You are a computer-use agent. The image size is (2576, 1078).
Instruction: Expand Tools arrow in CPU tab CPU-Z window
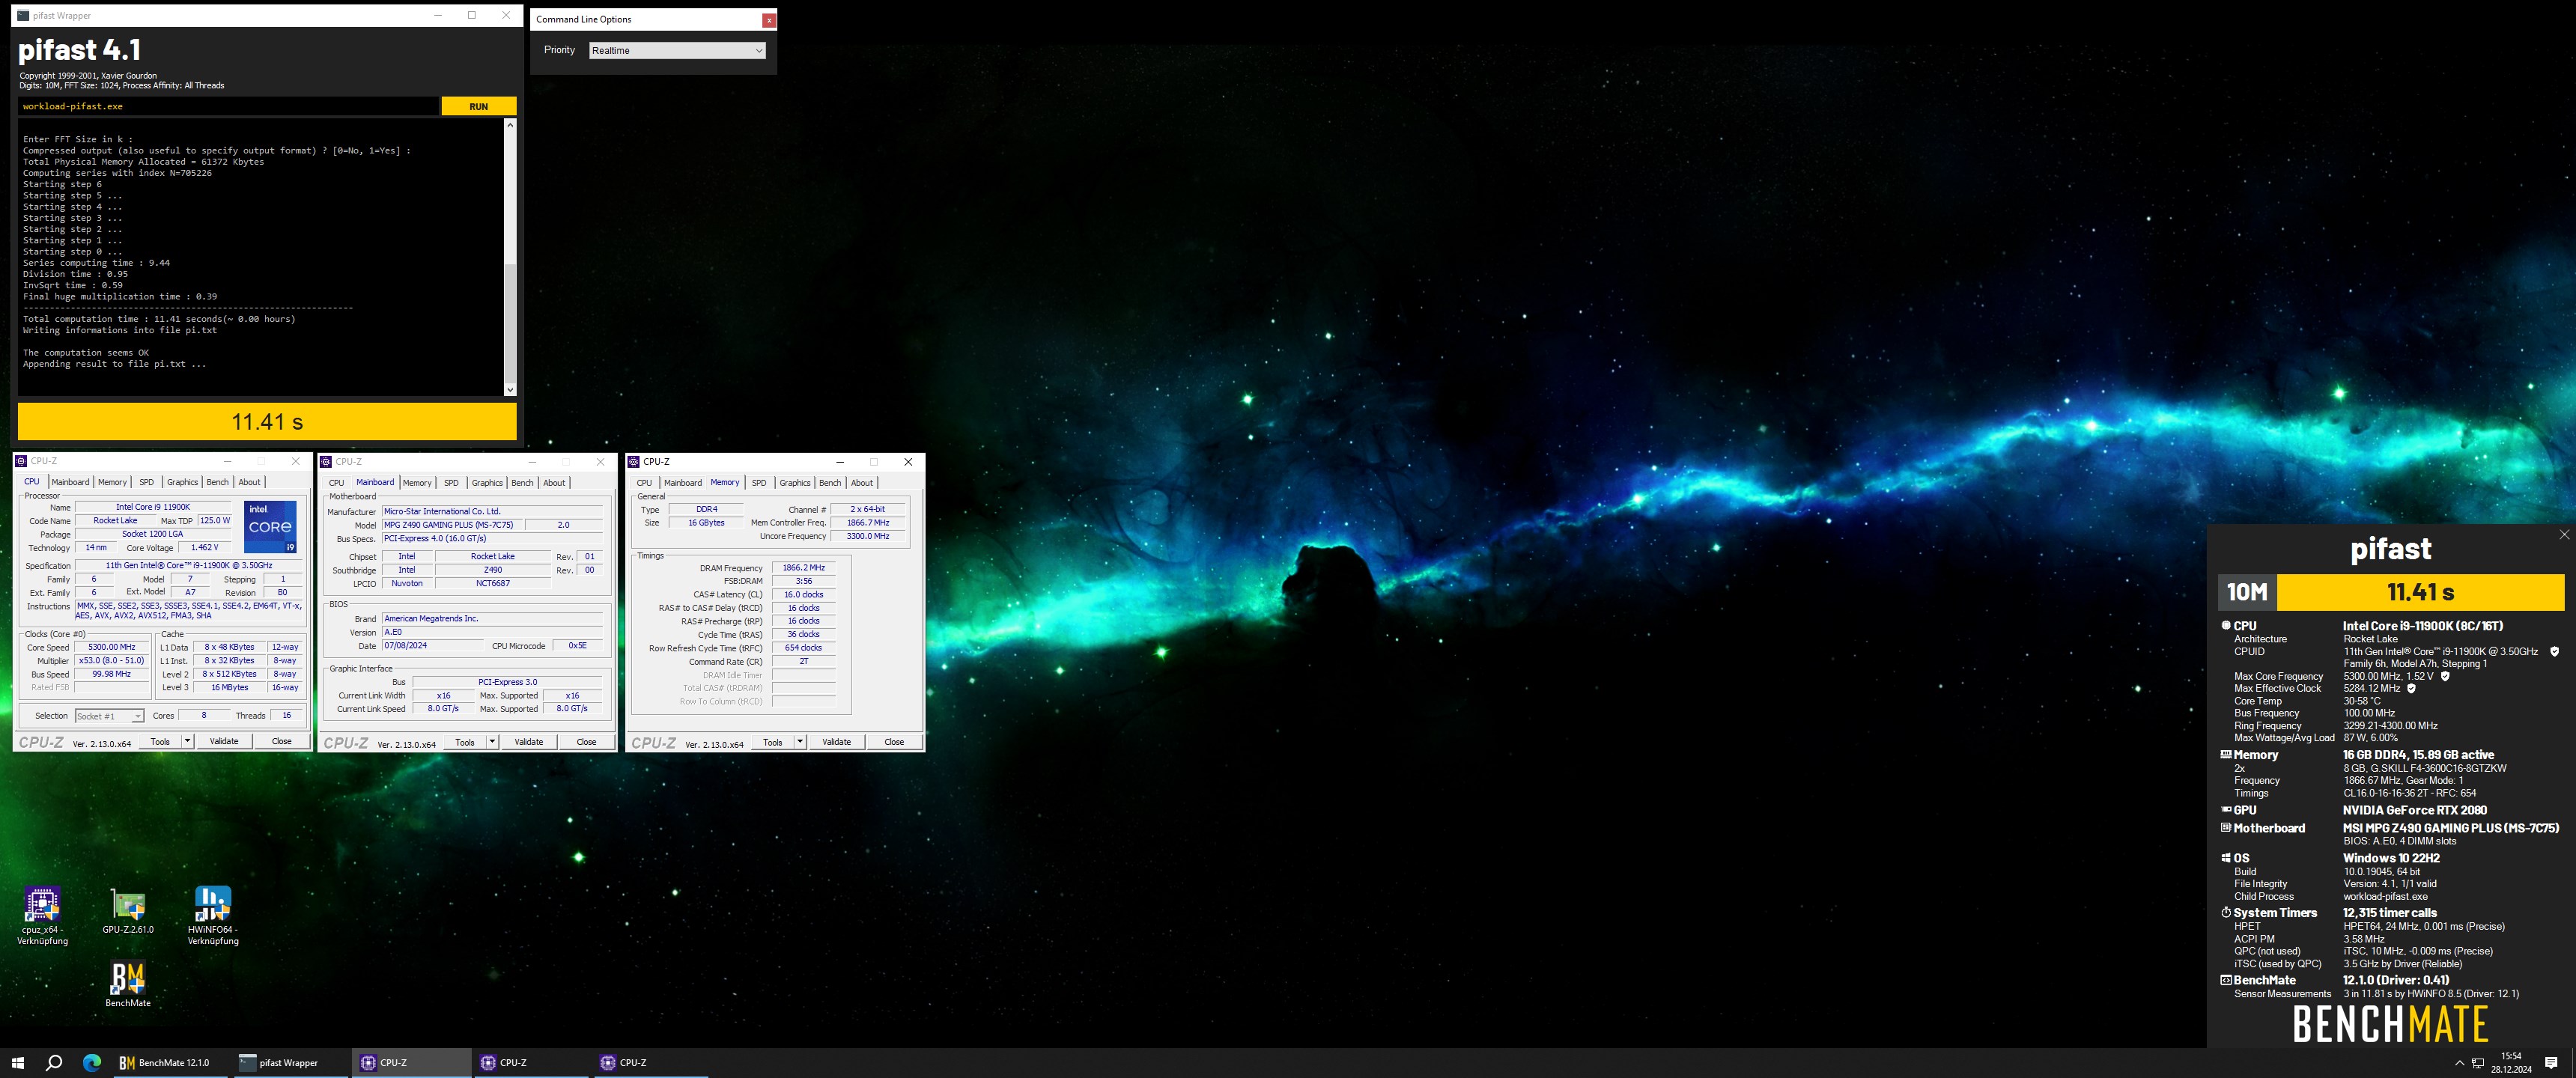coord(187,741)
